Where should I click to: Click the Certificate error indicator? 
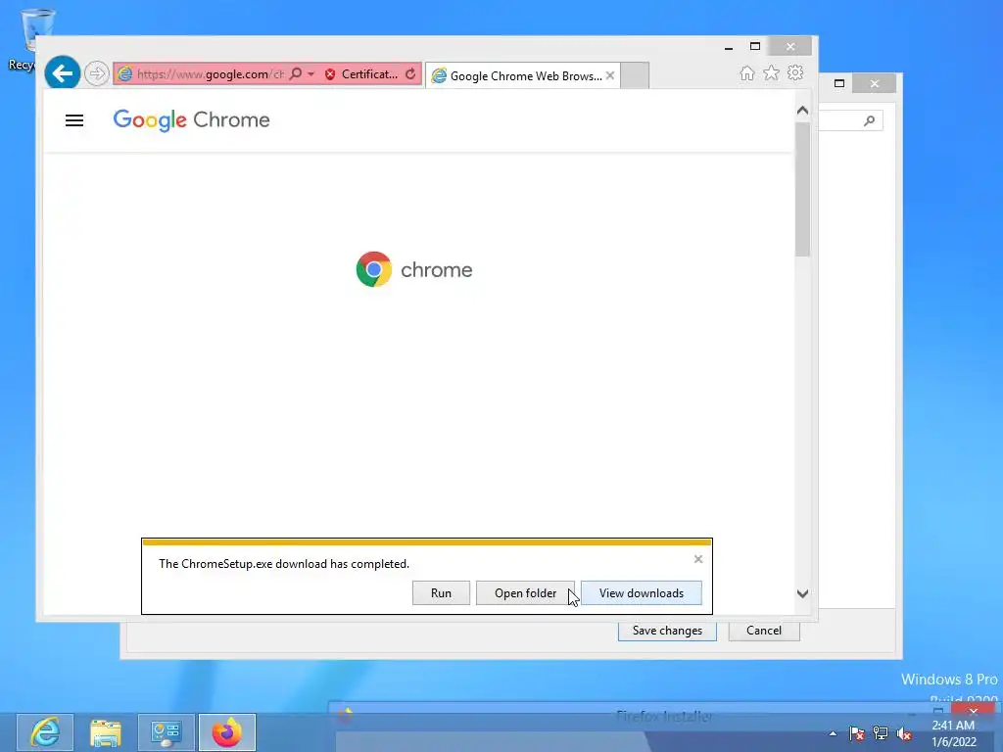362,74
